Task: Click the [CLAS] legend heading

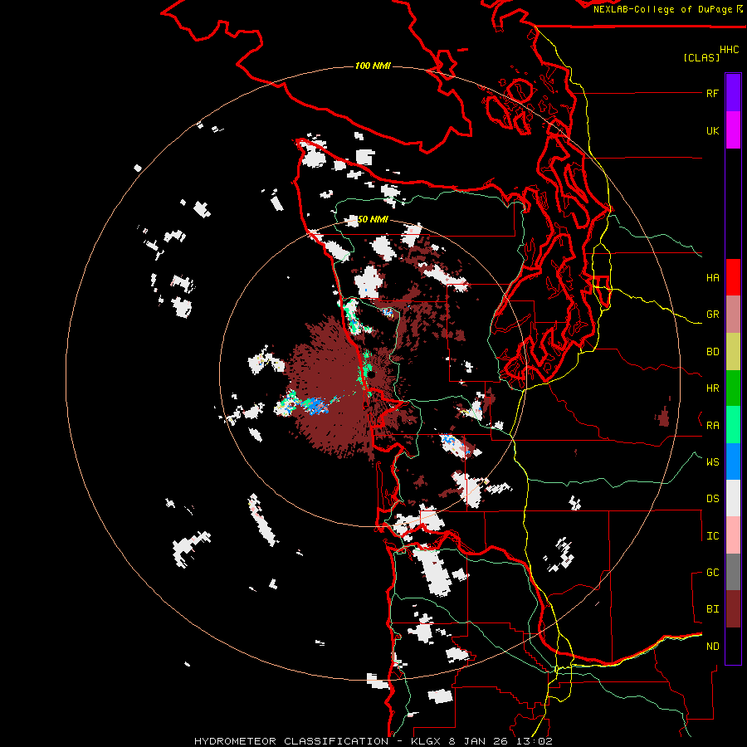Action: 701,57
